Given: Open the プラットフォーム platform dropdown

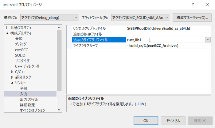Looking at the screenshot, I should (140, 17).
